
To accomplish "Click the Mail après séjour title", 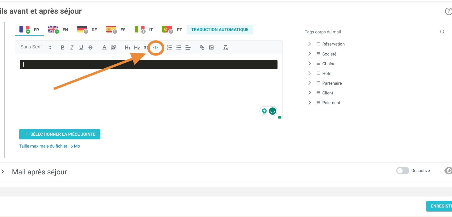I will point(39,172).
